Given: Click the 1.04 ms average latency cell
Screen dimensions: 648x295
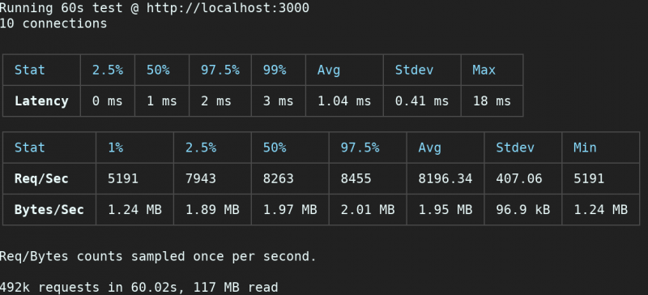Looking at the screenshot, I should click(x=344, y=101).
